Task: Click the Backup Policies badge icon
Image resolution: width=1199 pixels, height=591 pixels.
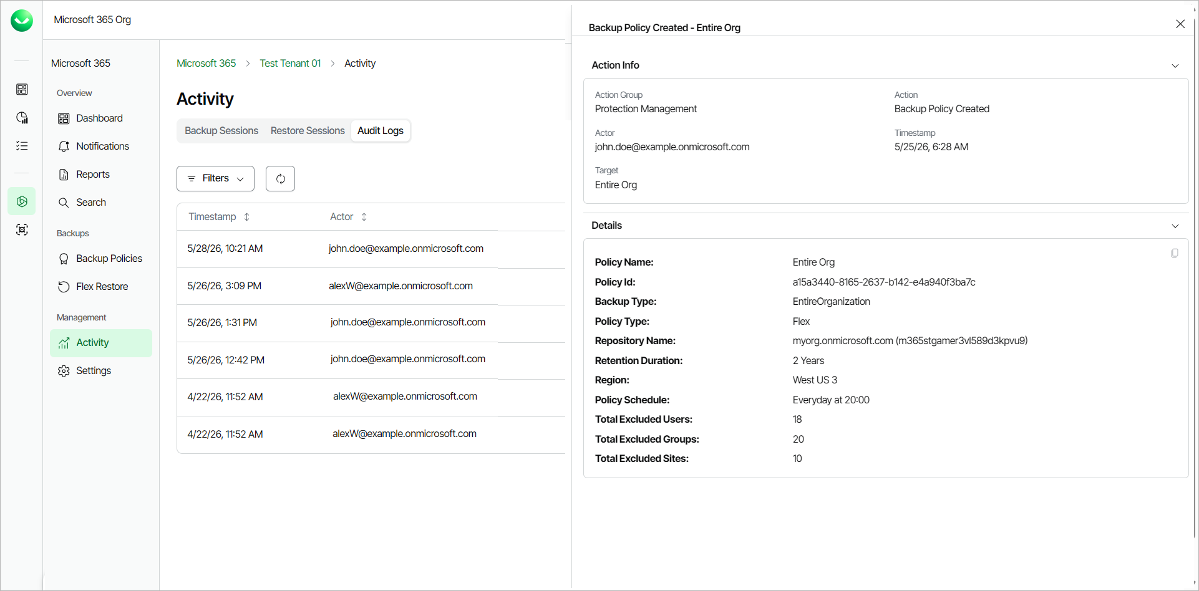Action: 64,259
